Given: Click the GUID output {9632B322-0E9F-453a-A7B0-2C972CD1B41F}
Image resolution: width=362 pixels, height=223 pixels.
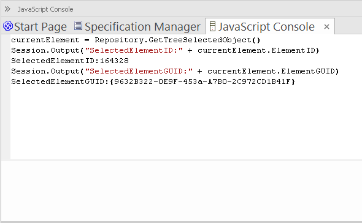Looking at the screenshot, I should click(x=202, y=81).
